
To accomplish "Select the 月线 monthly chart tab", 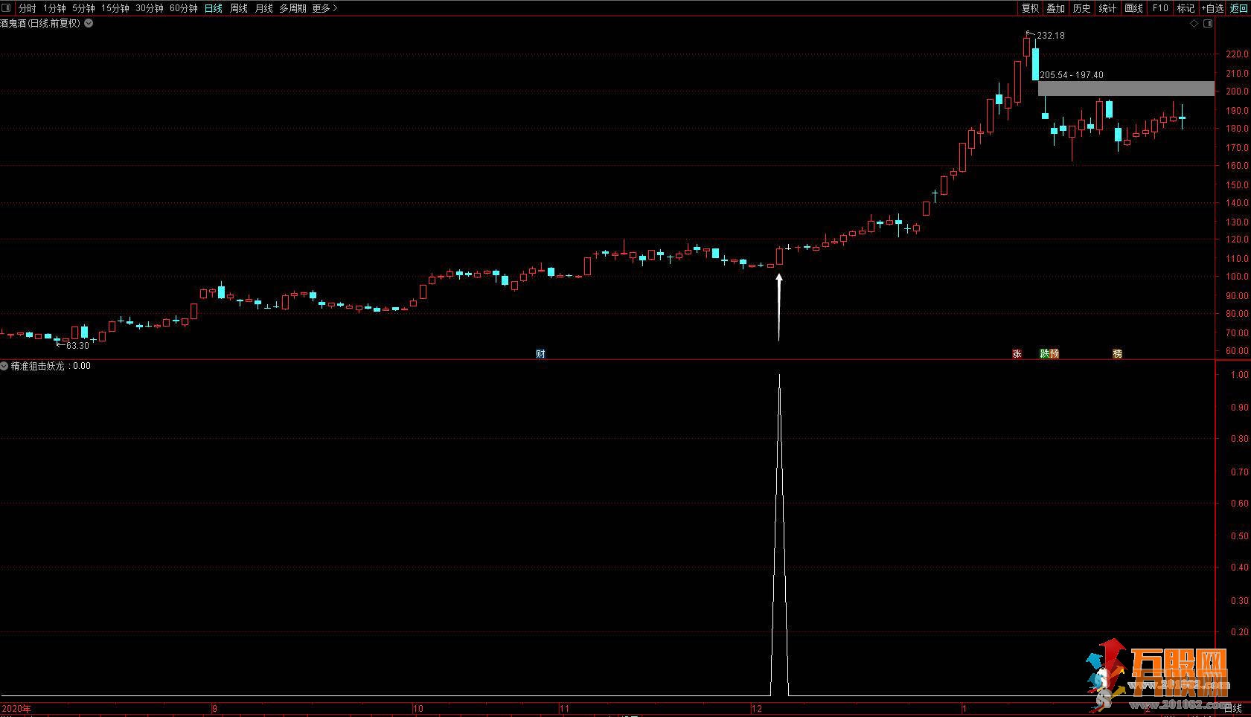I will coord(264,8).
